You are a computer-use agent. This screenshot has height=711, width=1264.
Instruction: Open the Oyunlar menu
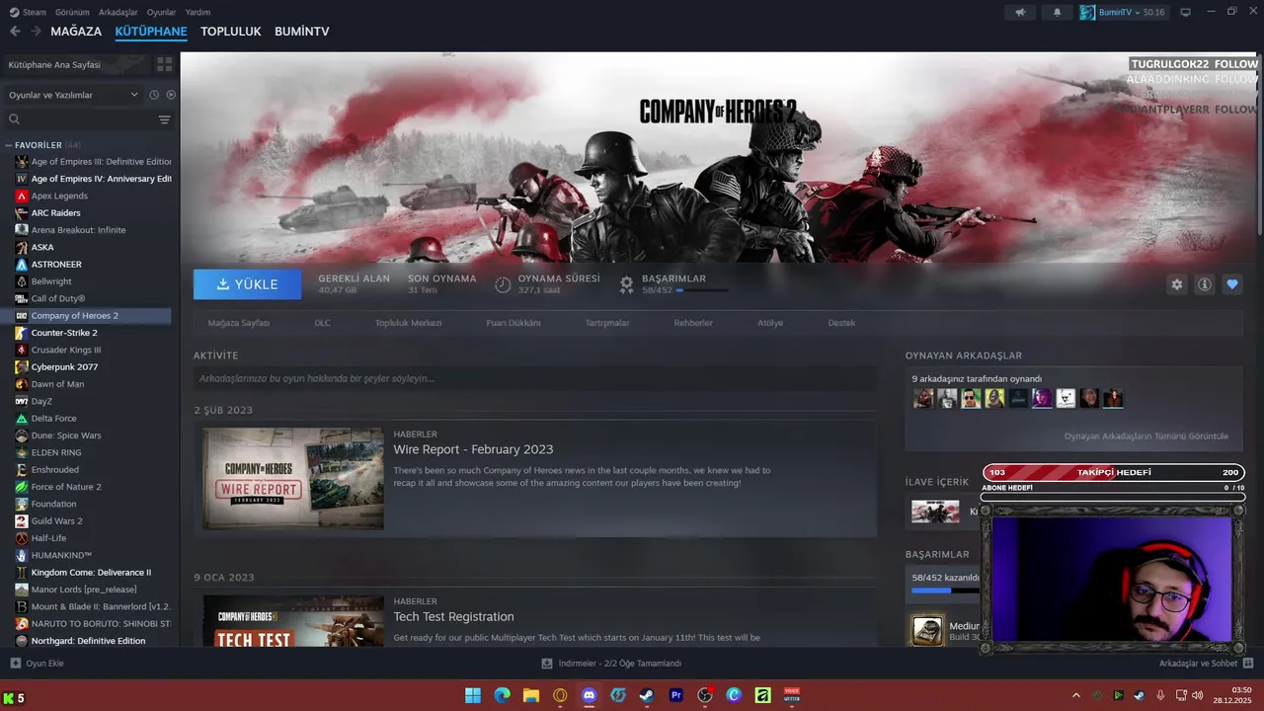tap(161, 12)
